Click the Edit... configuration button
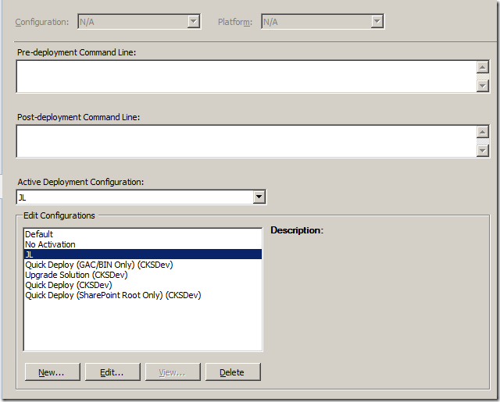This screenshot has width=500, height=402. [x=112, y=372]
